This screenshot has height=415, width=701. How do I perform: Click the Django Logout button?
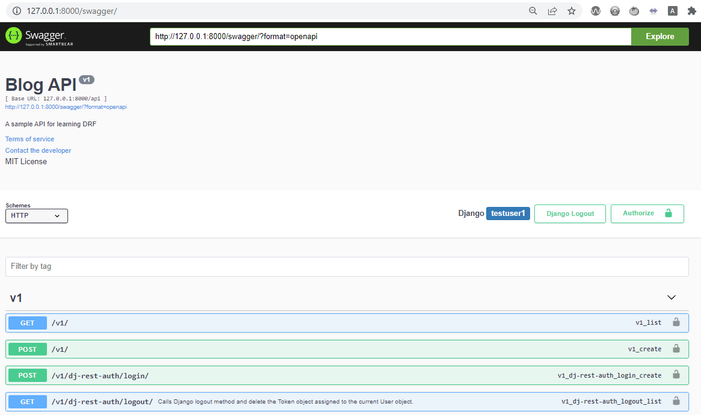point(570,214)
